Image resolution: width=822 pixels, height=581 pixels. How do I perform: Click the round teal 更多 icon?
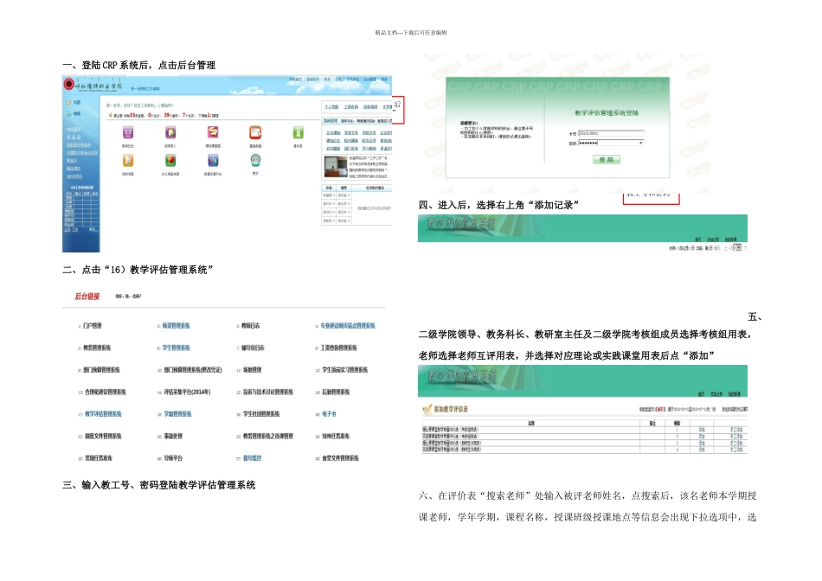pyautogui.click(x=255, y=160)
